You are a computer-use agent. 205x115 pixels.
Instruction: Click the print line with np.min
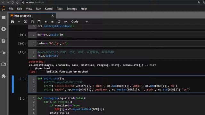[x=110, y=86]
